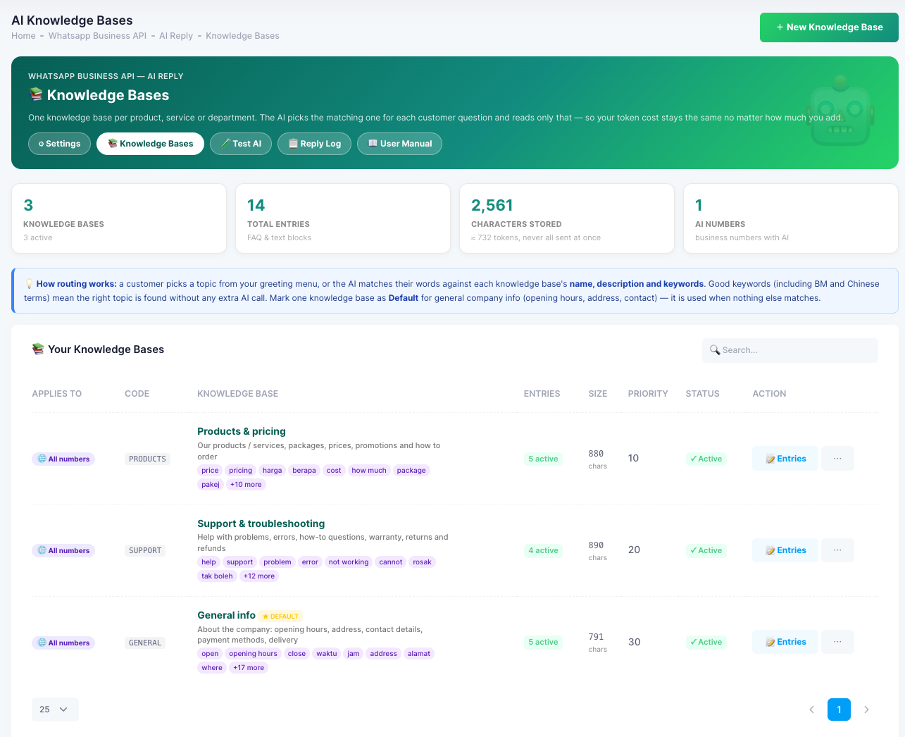905x737 pixels.
Task: Click the All numbers badge in PRODUCTS row
Action: pyautogui.click(x=63, y=459)
